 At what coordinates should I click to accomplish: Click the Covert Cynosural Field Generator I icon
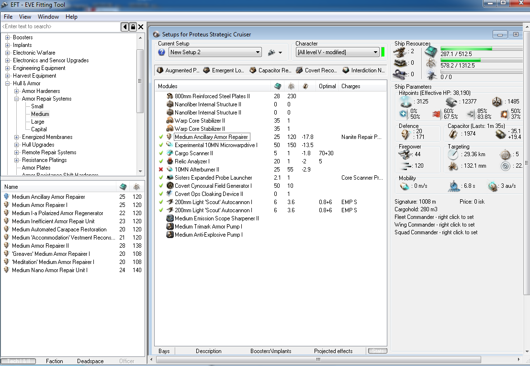click(x=169, y=185)
